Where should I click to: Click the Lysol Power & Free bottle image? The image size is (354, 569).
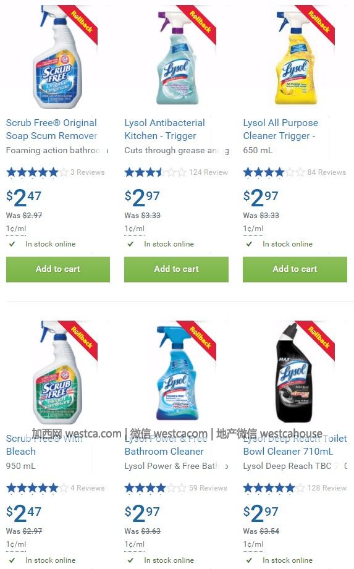click(x=176, y=373)
